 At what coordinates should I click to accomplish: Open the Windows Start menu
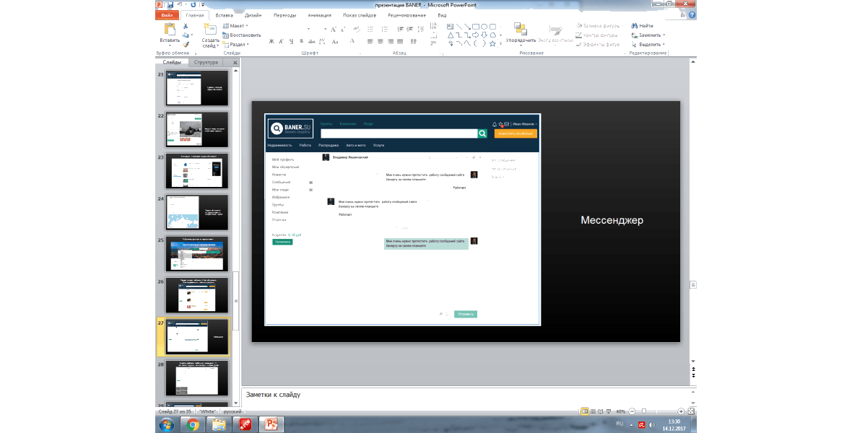tap(166, 424)
